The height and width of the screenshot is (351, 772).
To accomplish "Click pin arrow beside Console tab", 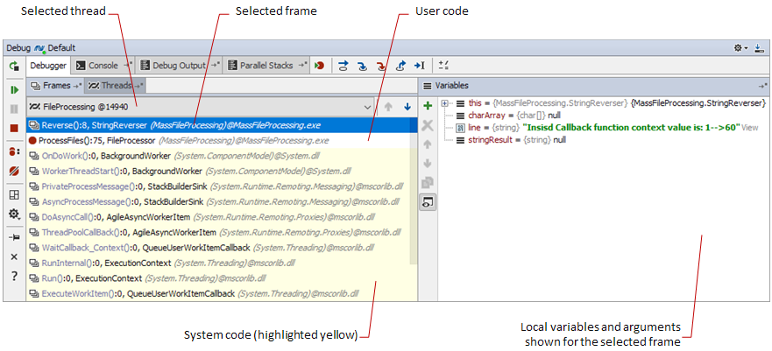I will point(127,65).
